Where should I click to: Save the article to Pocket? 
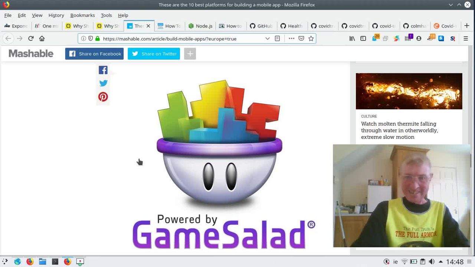pos(301,39)
